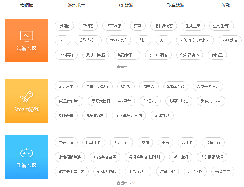244x187 pixels.
Task: Open the 端游专区 category label
Action: (27, 49)
